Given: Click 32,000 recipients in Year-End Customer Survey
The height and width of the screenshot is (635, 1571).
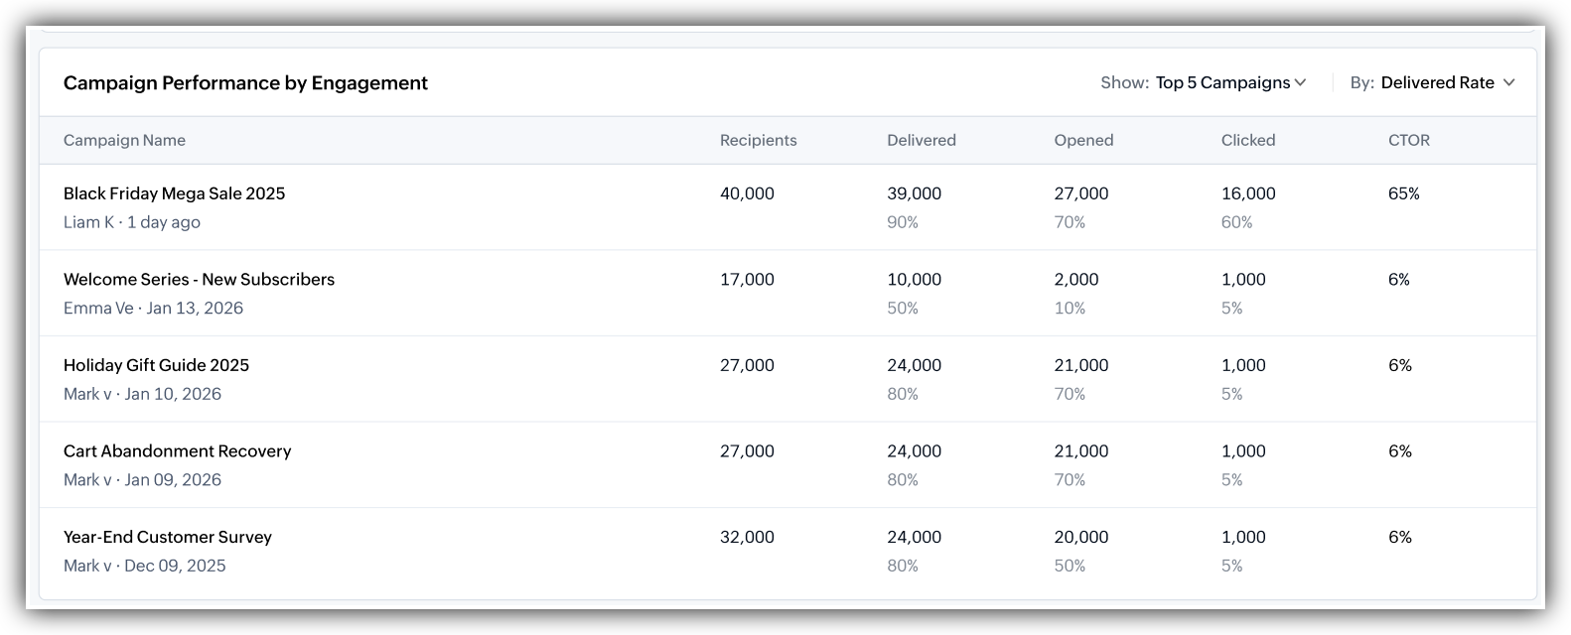Looking at the screenshot, I should coord(747,537).
